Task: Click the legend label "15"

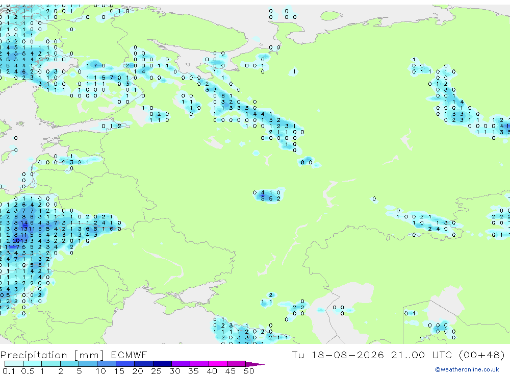Action: point(119,371)
